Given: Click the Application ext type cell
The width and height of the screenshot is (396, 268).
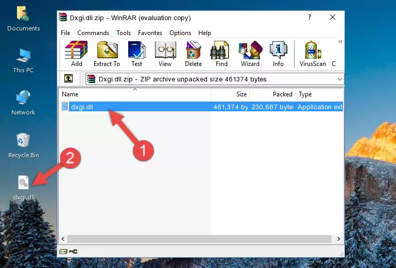Looking at the screenshot, I should [x=320, y=107].
